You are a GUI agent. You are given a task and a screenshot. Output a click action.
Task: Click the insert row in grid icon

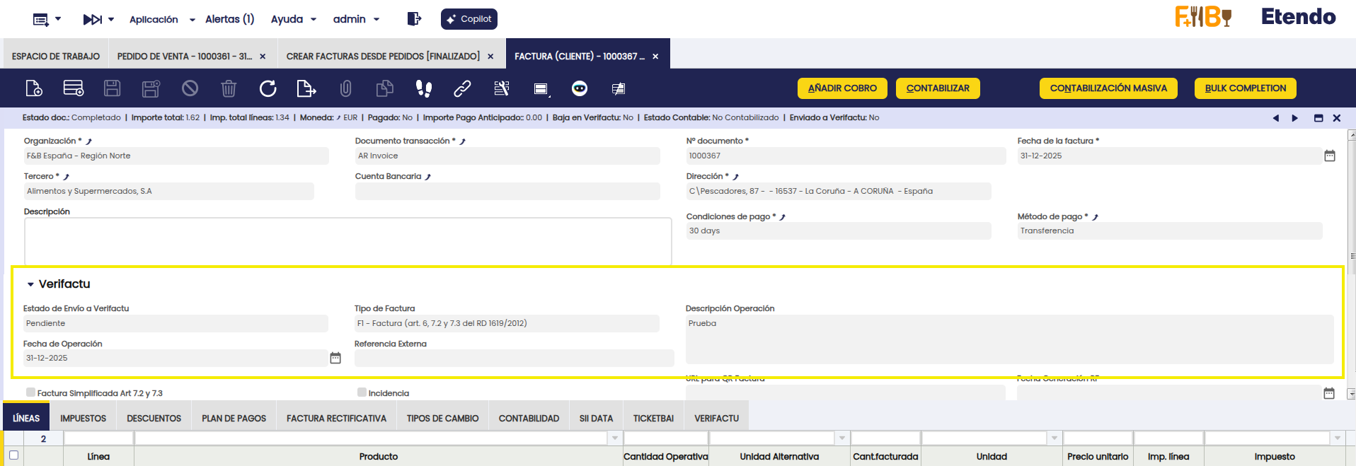coord(74,88)
